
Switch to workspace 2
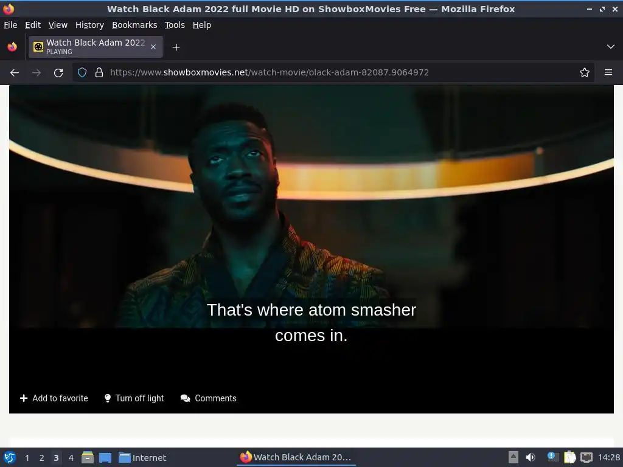point(41,458)
